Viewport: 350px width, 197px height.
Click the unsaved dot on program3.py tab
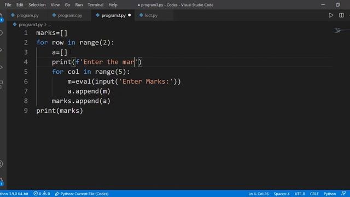(x=130, y=15)
